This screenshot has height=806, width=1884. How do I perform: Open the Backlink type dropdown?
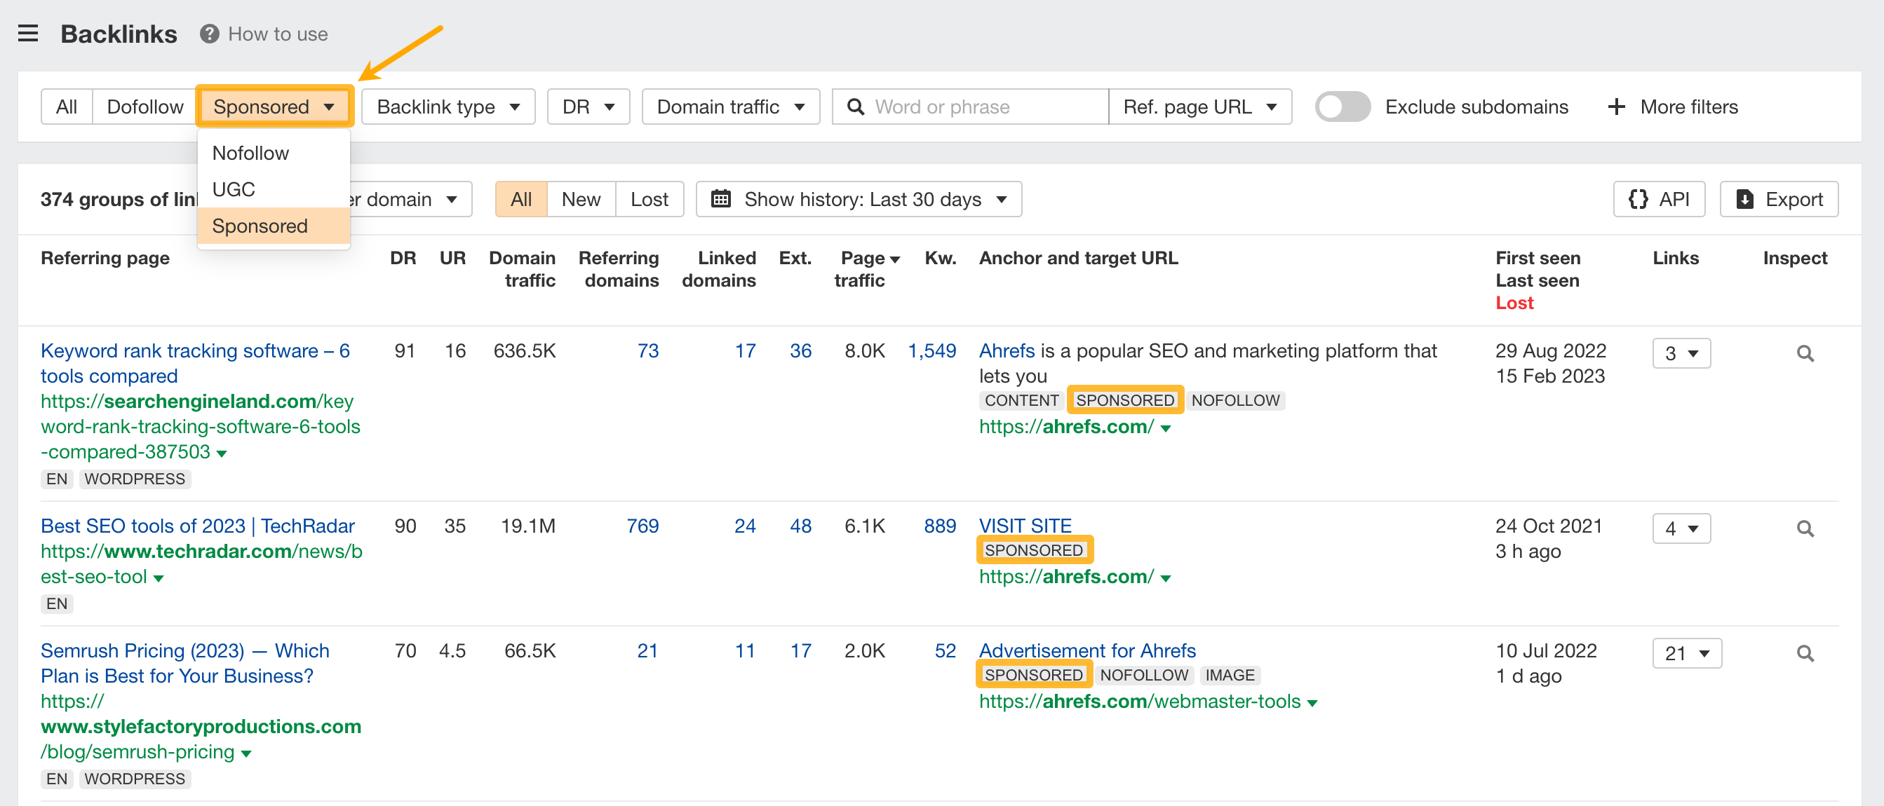448,107
